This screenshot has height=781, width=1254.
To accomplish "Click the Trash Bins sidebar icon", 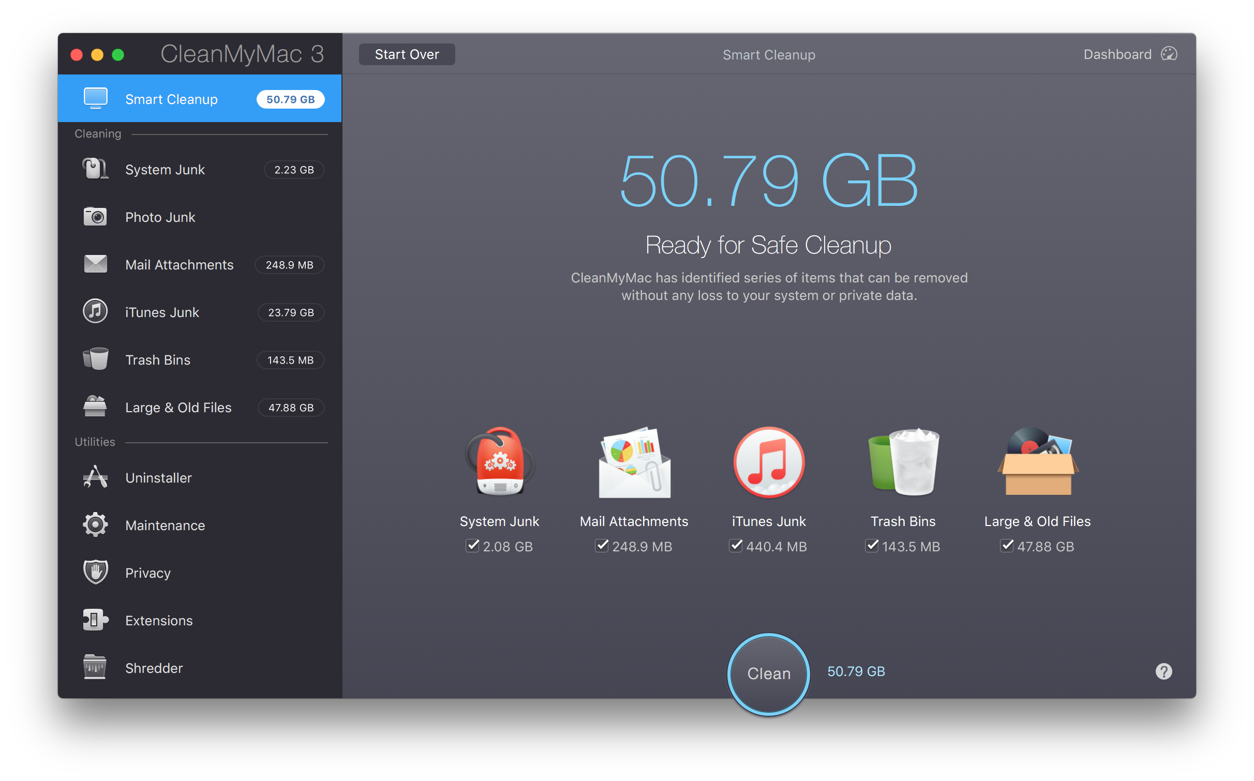I will [x=95, y=359].
